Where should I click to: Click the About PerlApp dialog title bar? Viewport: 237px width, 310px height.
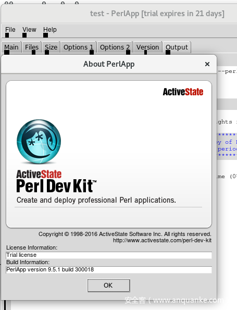pos(109,64)
